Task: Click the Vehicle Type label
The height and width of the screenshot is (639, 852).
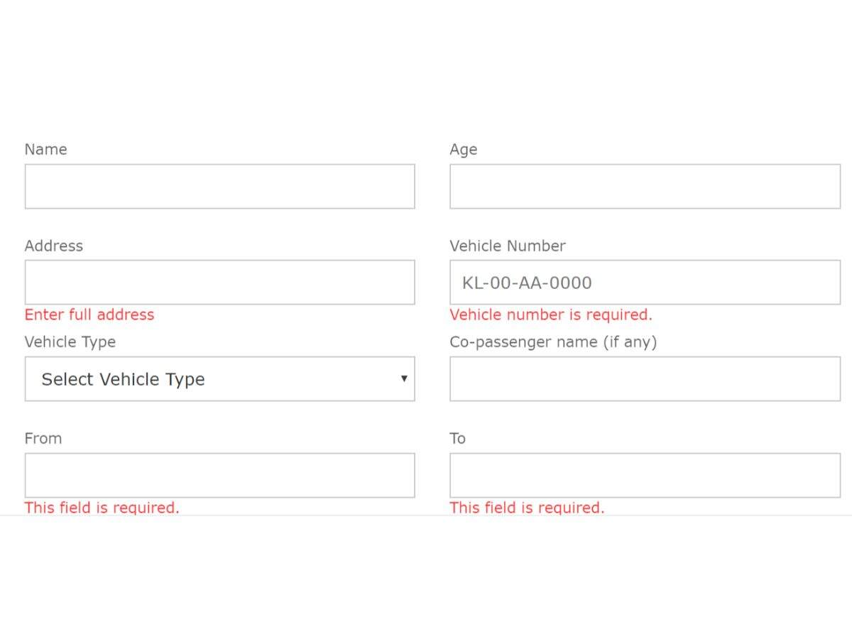Action: (70, 342)
